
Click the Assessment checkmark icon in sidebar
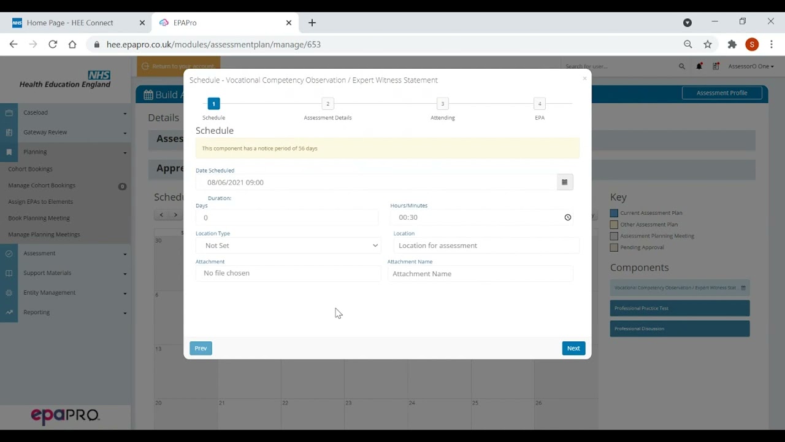9,254
